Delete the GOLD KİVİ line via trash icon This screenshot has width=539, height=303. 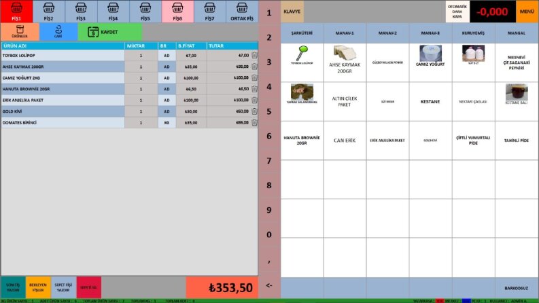point(254,111)
